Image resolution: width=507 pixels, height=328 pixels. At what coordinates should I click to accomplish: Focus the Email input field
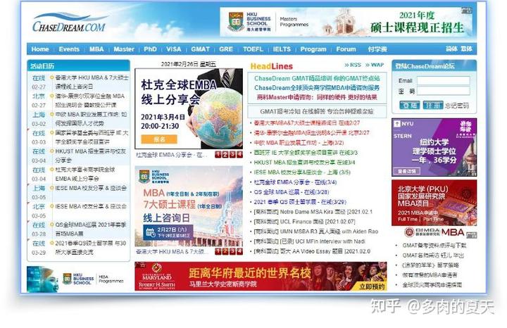click(444, 80)
